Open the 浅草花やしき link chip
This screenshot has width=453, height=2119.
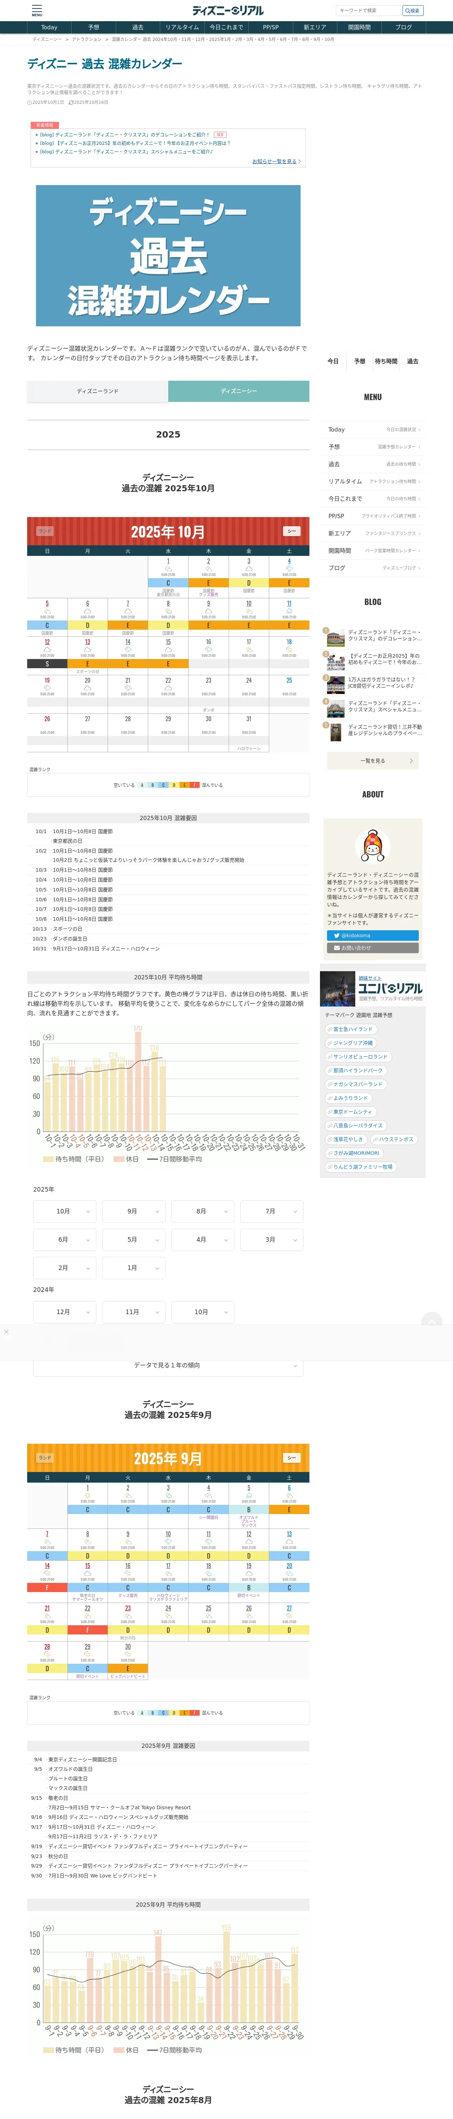346,1139
